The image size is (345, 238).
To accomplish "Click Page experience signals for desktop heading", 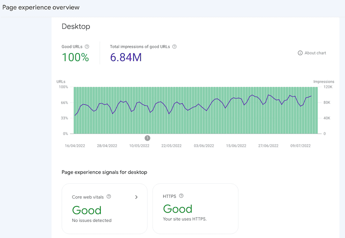I will (x=104, y=172).
